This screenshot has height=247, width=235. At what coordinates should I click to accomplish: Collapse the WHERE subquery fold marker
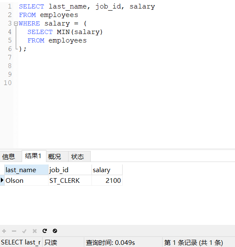click(16, 24)
